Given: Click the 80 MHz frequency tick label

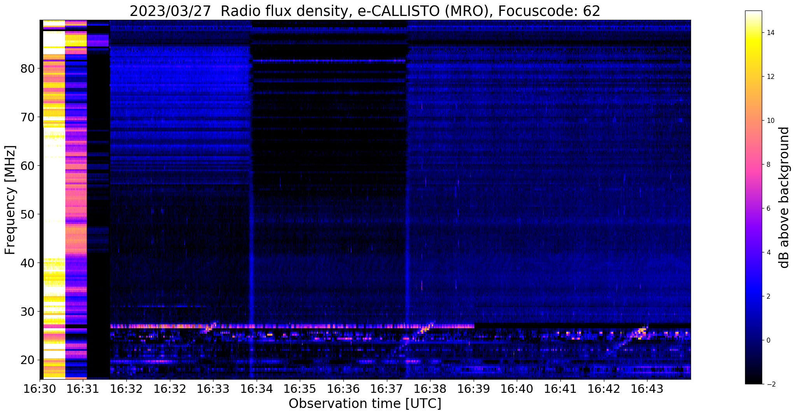Looking at the screenshot, I should [x=27, y=68].
